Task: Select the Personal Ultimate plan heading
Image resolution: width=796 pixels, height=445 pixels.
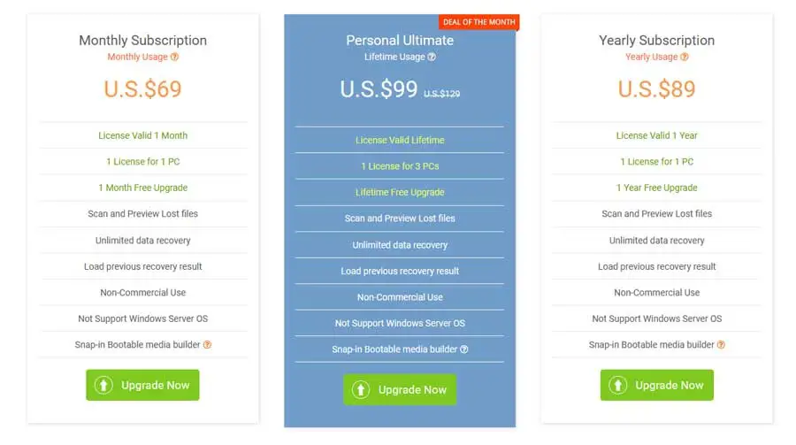Action: pyautogui.click(x=400, y=40)
